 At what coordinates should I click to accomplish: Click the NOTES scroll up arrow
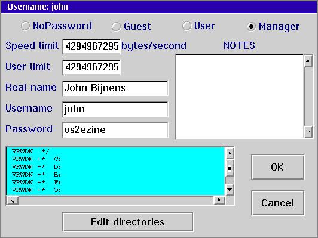[x=308, y=61]
